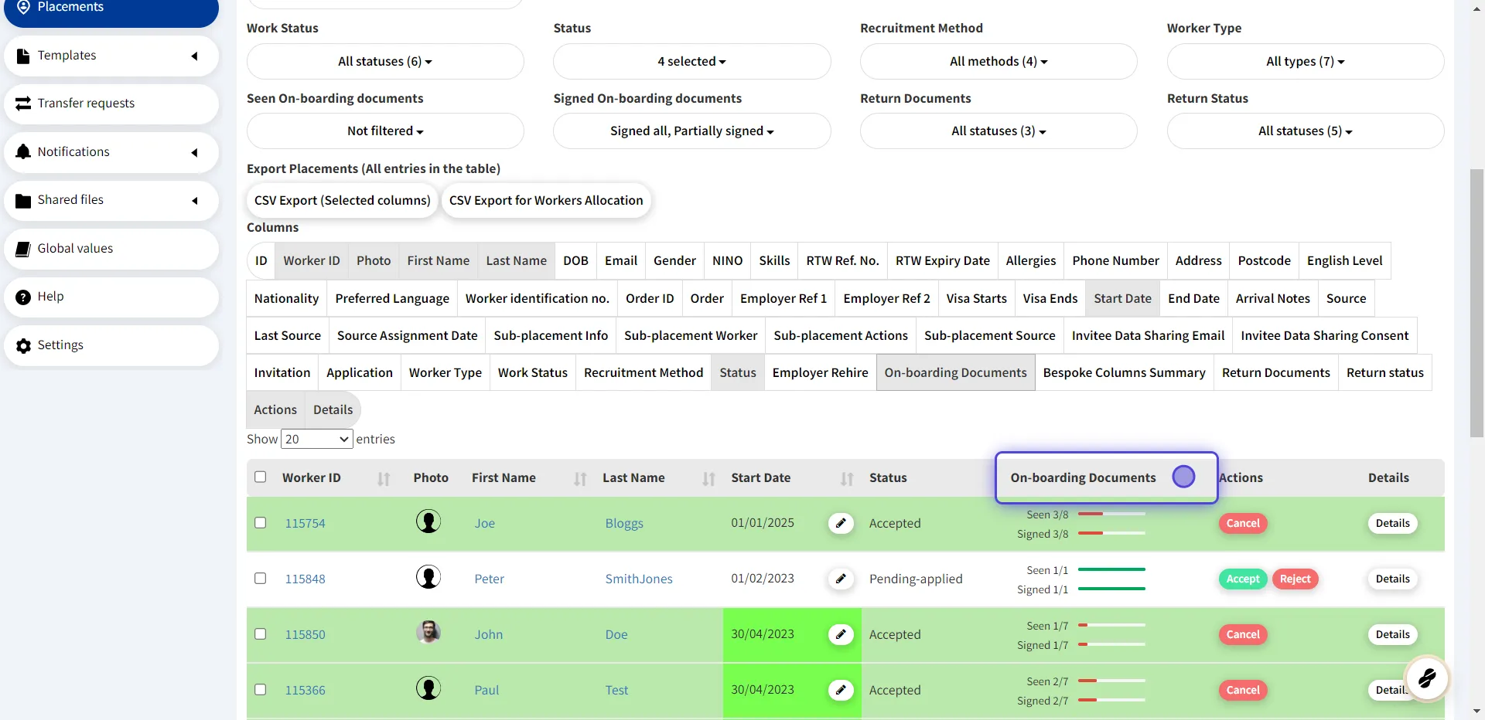Viewport: 1485px width, 720px height.
Task: Click the Templates file icon in sidebar
Action: 23,56
